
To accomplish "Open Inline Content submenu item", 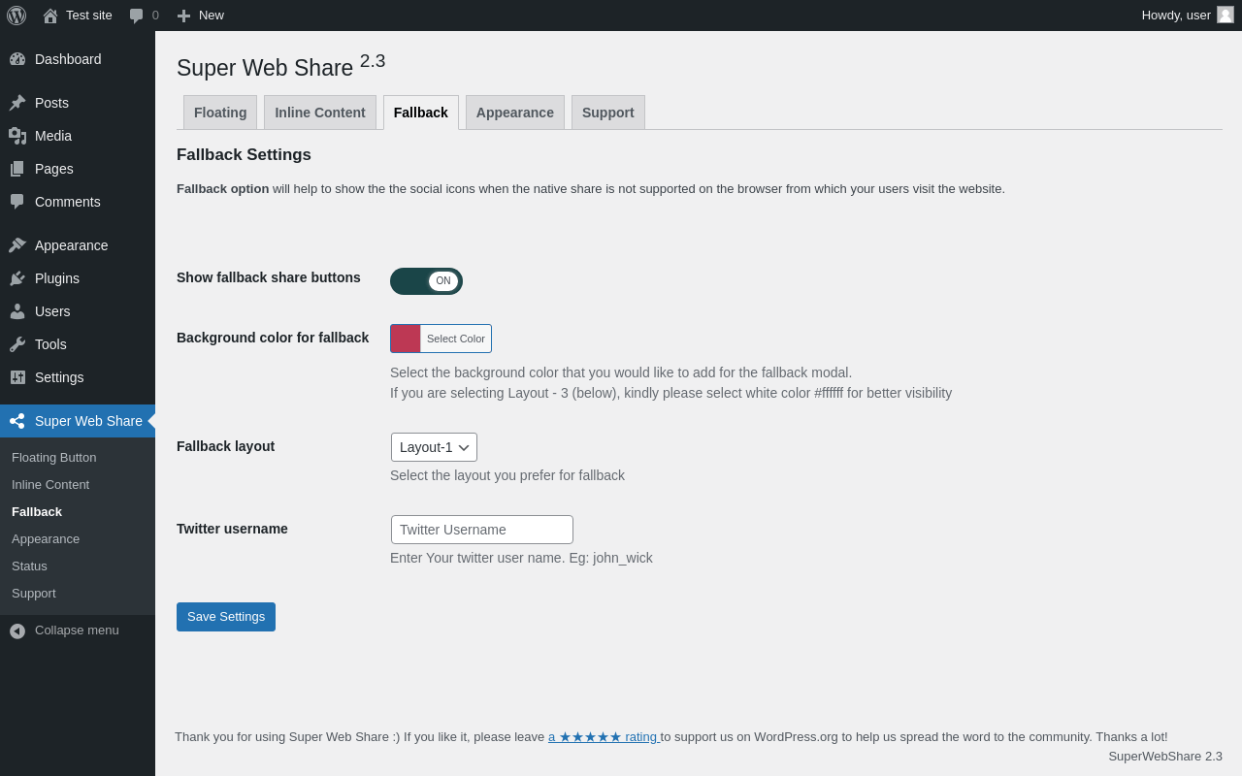I will pos(50,485).
